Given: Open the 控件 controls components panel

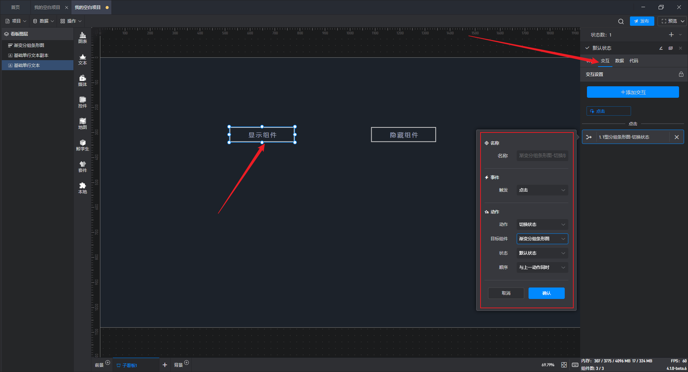Looking at the screenshot, I should tap(82, 102).
